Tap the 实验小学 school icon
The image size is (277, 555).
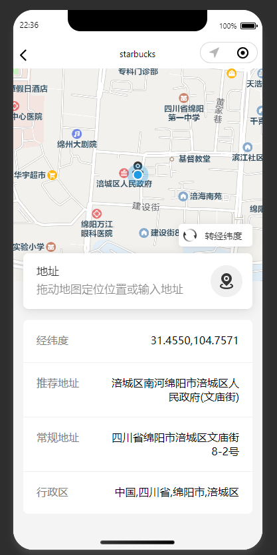51,247
